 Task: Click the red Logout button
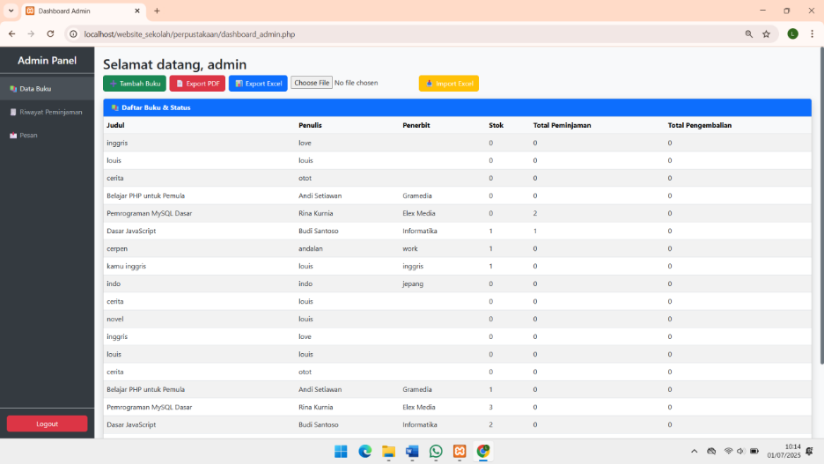47,423
